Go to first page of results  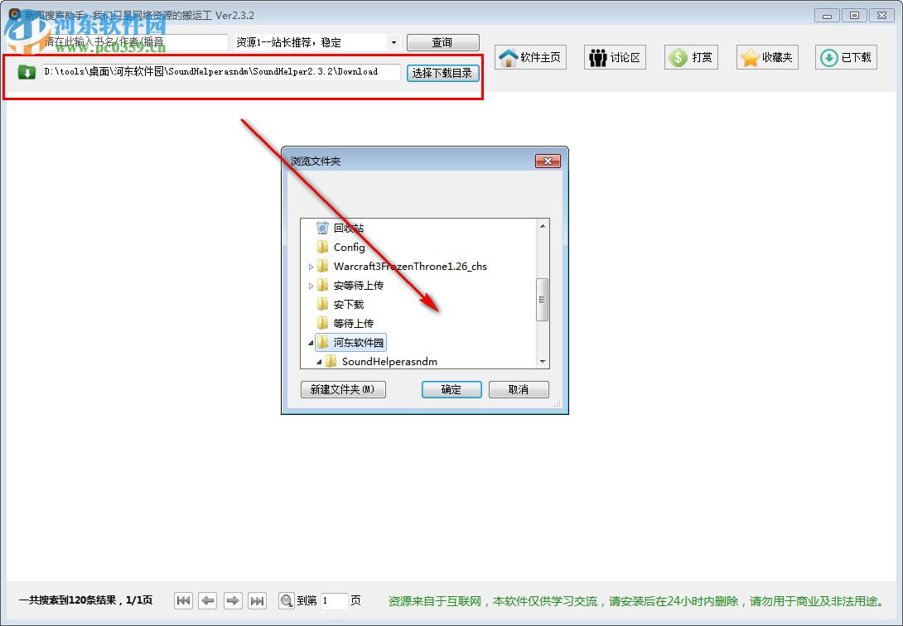coord(184,600)
